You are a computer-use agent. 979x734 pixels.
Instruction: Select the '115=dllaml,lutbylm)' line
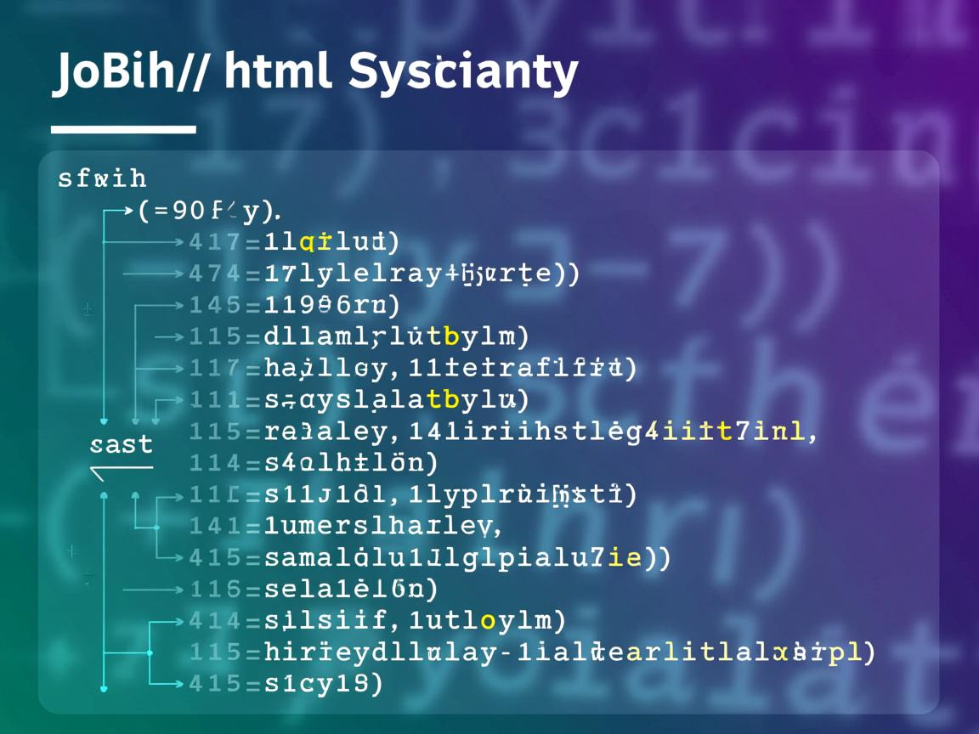click(x=359, y=336)
